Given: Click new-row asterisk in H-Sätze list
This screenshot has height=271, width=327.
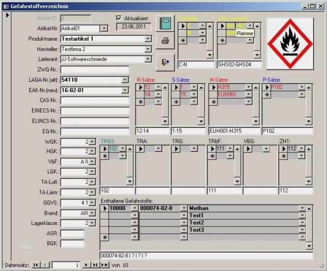Looking at the screenshot, I should (213, 102).
